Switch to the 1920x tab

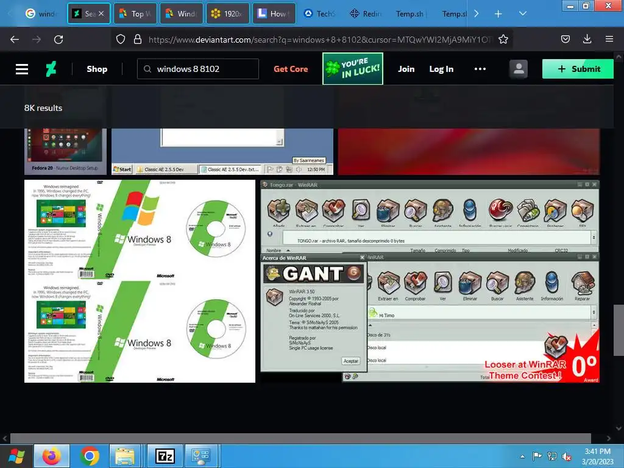click(228, 13)
